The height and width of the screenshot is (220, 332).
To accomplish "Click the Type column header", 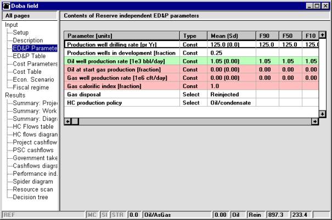I will click(194, 36).
